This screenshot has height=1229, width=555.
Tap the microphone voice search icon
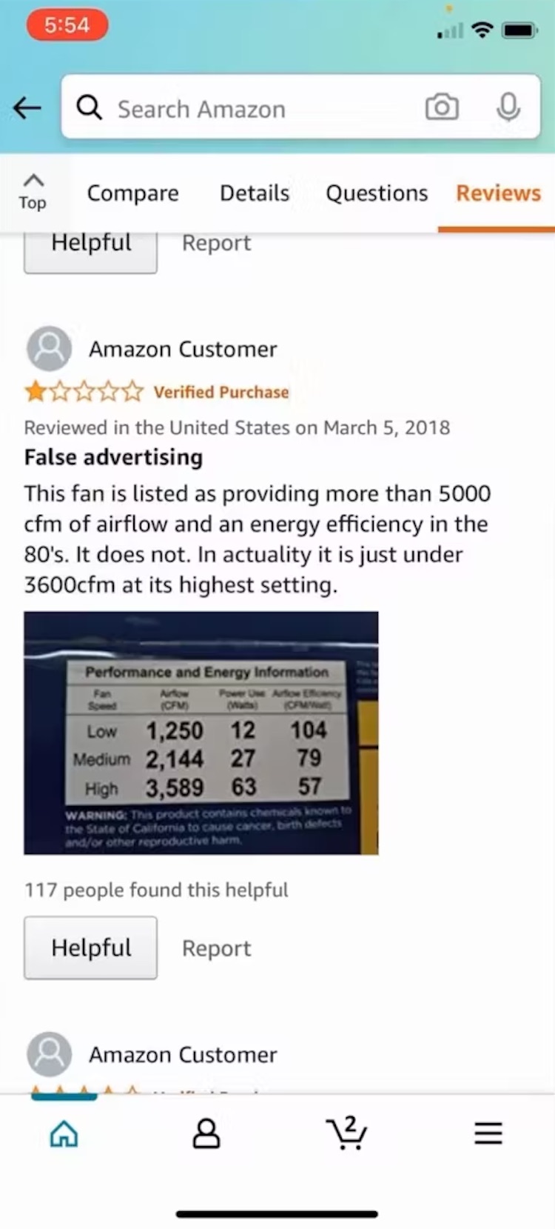(508, 108)
